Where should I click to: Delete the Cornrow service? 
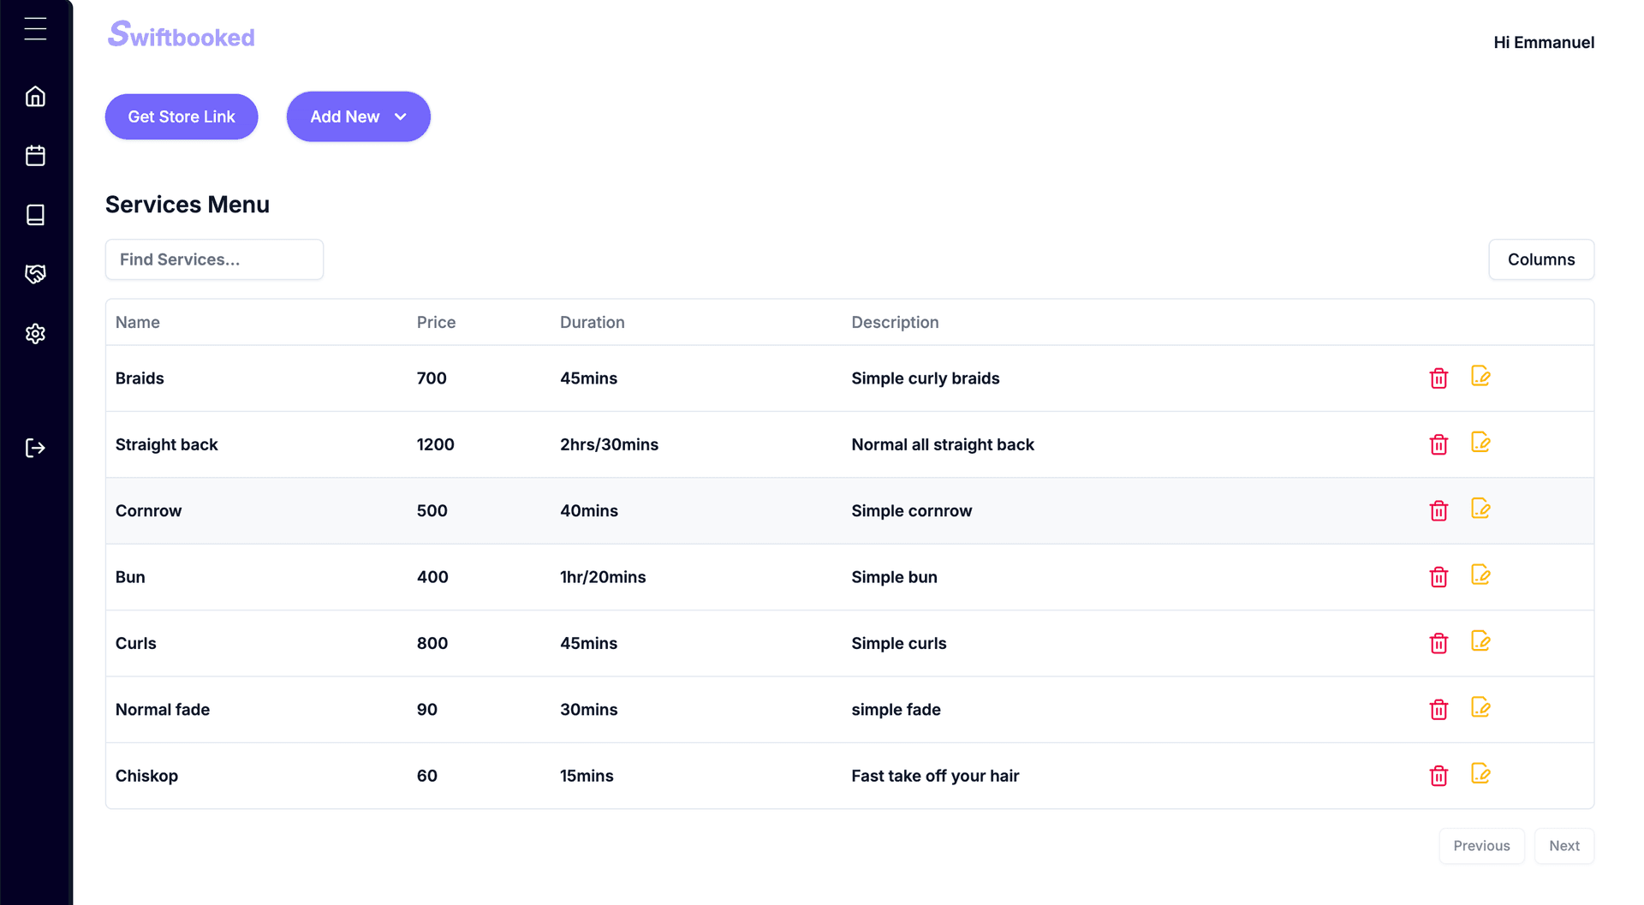pos(1438,511)
